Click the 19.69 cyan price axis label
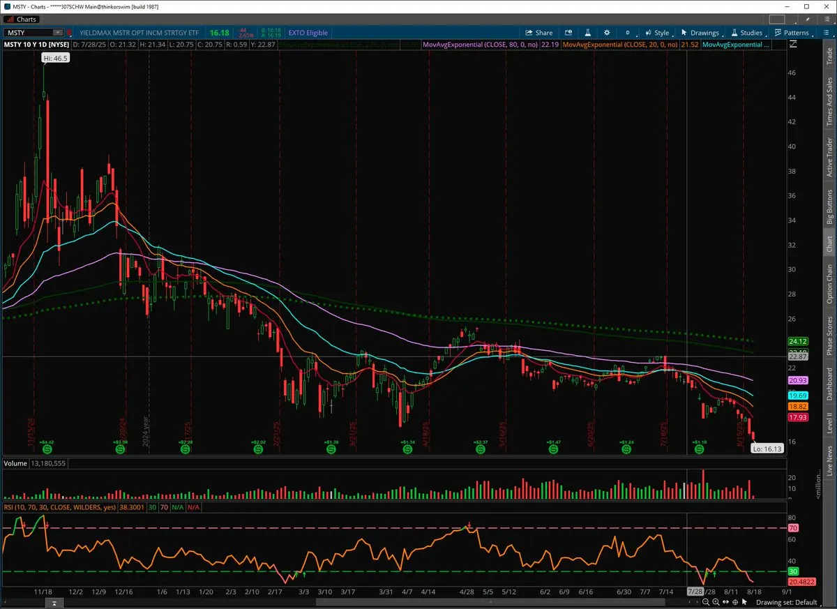This screenshot has height=609, width=837. click(797, 395)
